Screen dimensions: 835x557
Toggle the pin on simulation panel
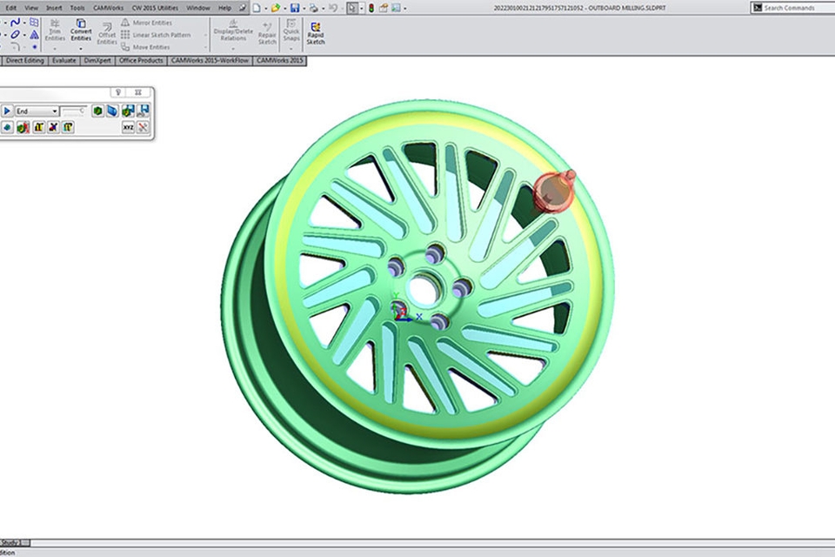[x=117, y=92]
